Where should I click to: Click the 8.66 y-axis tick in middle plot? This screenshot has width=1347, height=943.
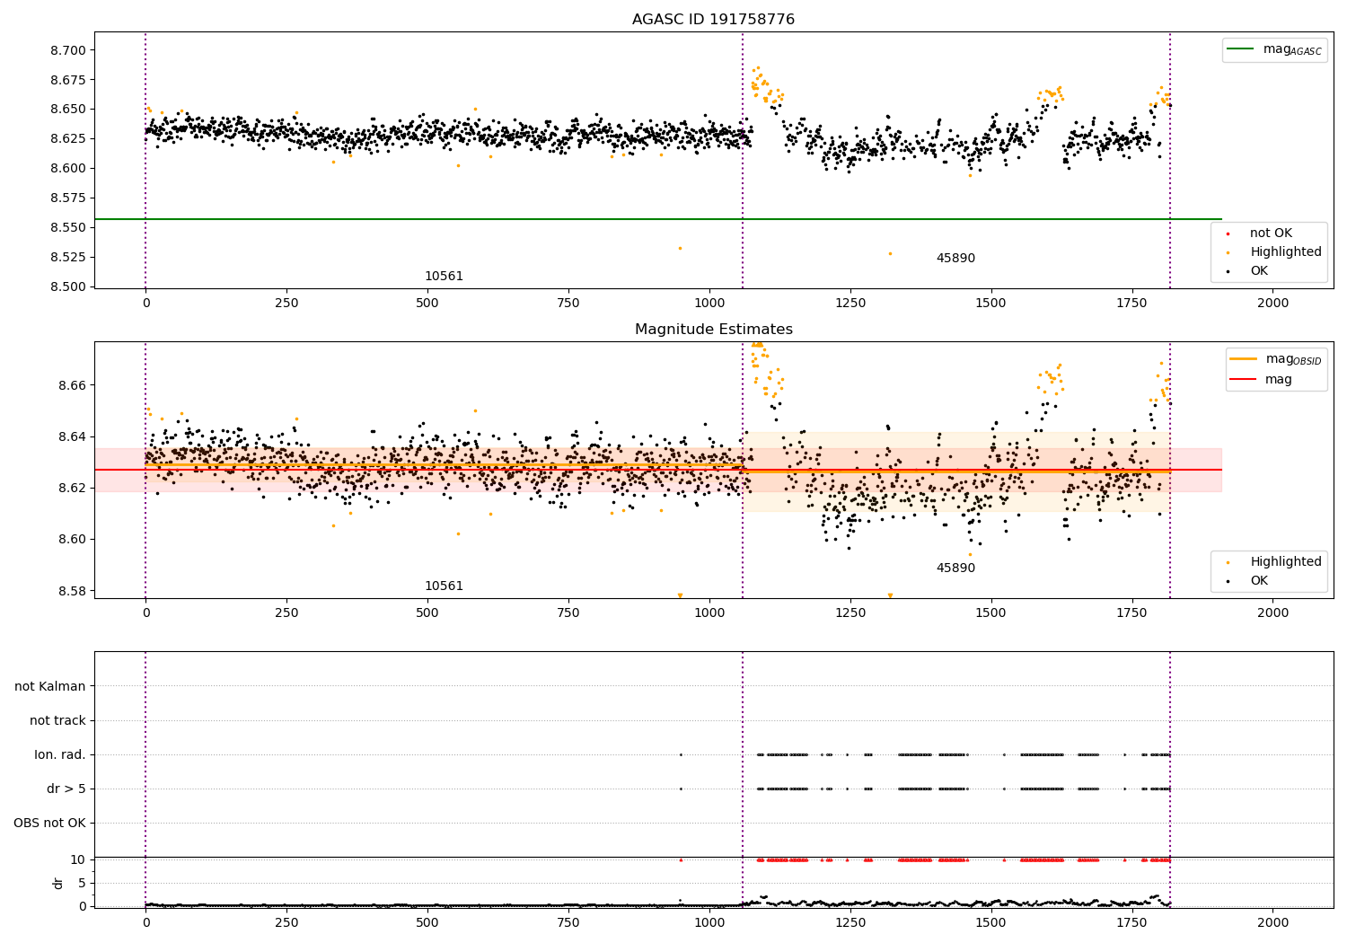pos(72,385)
